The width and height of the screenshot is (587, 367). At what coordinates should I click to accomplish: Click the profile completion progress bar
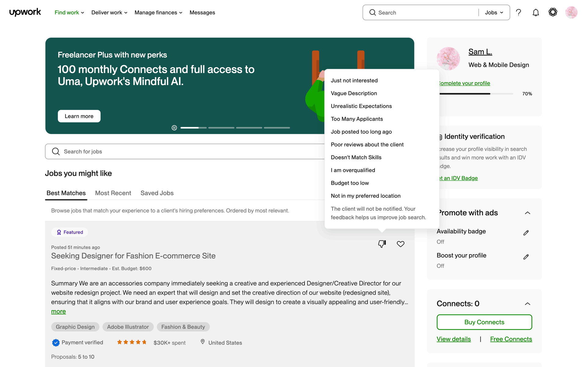(476, 94)
